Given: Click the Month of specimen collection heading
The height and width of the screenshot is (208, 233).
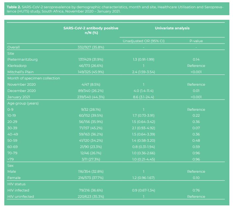Looking at the screenshot, I should 34,78.
